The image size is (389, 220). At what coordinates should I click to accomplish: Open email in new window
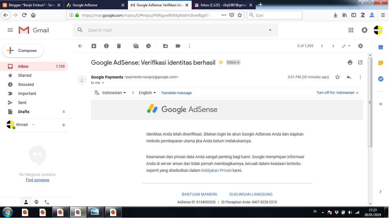click(x=360, y=62)
